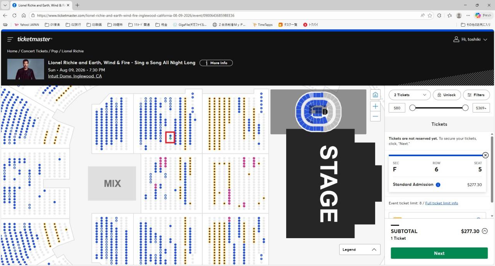Open Full ticket limit info link
This screenshot has height=266, width=495.
[442, 203]
